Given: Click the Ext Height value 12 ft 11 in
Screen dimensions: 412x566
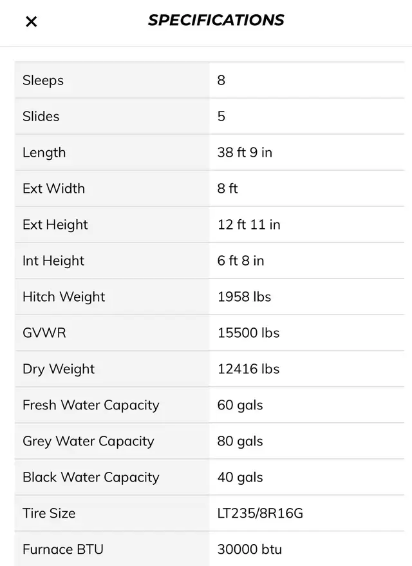Looking at the screenshot, I should point(248,225).
